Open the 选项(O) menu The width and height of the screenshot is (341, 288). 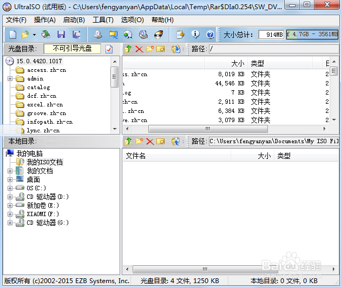(x=132, y=20)
